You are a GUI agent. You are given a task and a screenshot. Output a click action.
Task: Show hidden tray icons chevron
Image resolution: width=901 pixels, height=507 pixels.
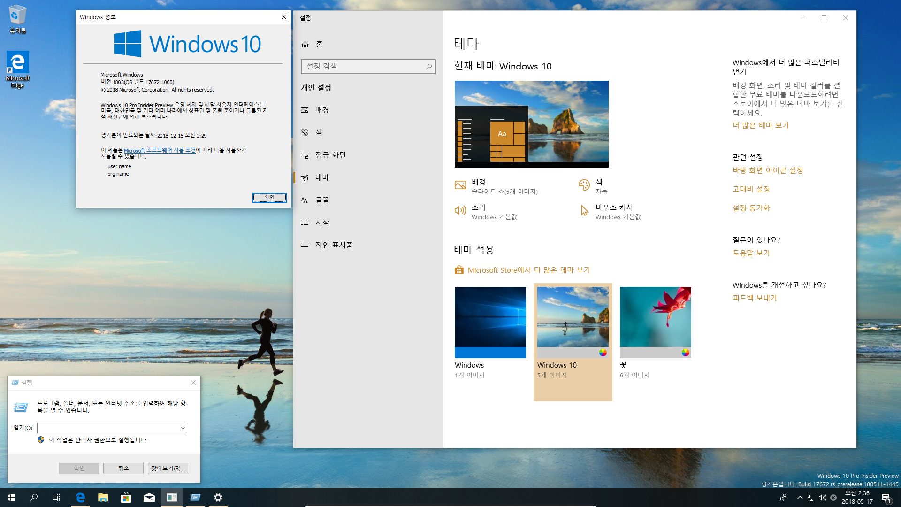[x=800, y=498]
